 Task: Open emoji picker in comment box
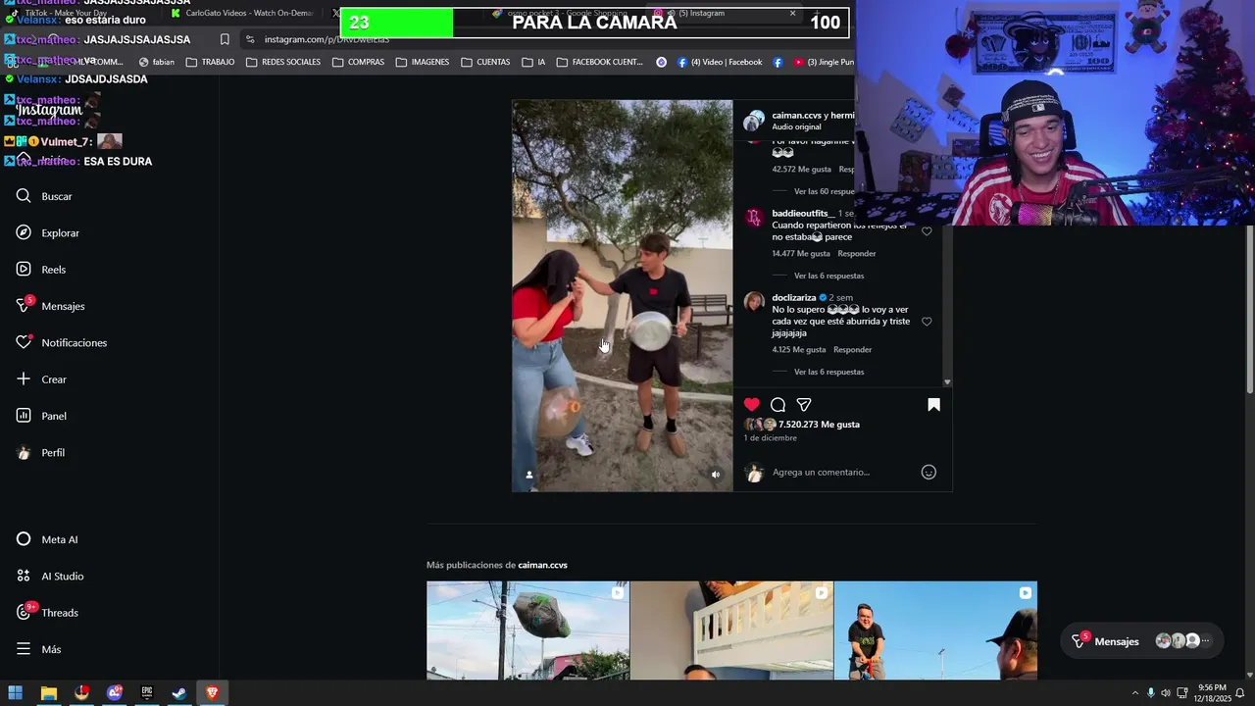tap(929, 472)
